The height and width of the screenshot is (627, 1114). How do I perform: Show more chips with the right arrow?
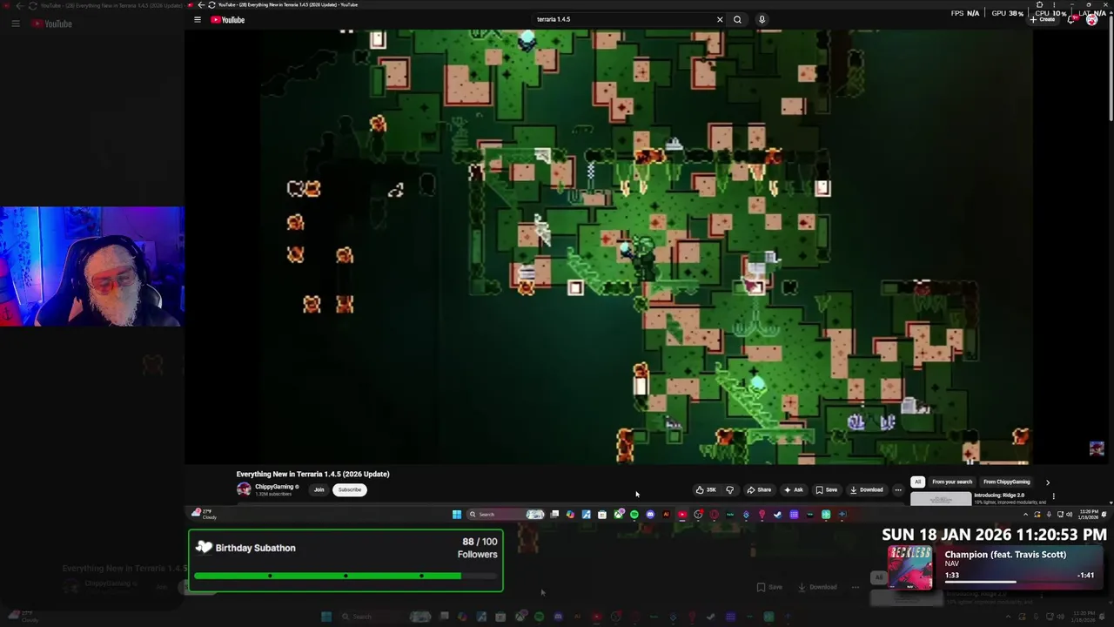1047,482
